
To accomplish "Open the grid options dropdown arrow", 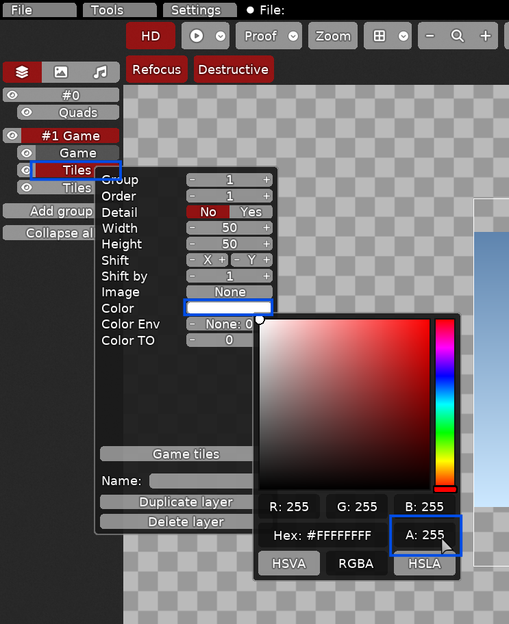I will [404, 36].
